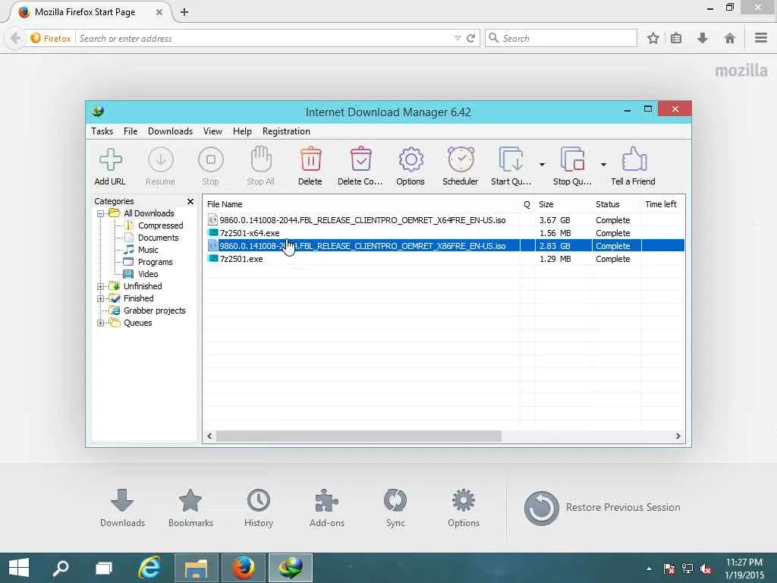
Task: Select the All Downloads category
Action: pos(149,213)
